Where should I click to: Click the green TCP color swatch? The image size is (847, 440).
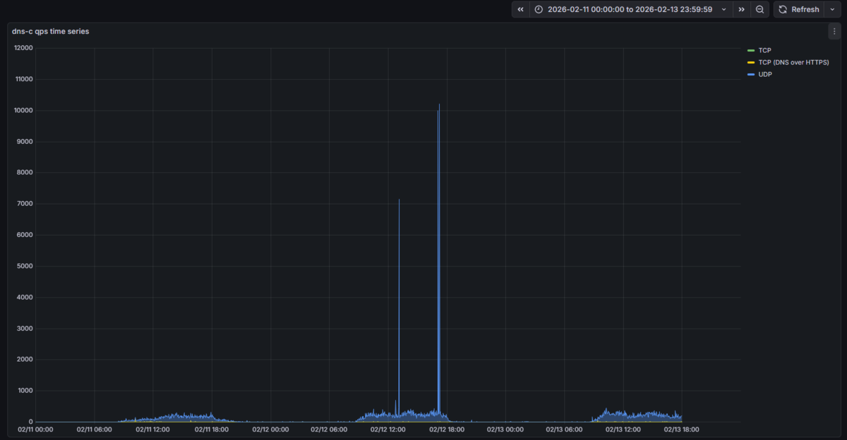(751, 51)
